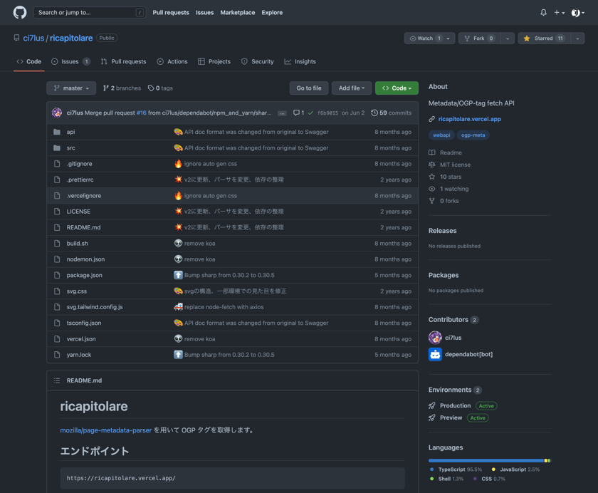Expand Fork options dropdown arrow
This screenshot has height=493, width=598.
(507, 38)
